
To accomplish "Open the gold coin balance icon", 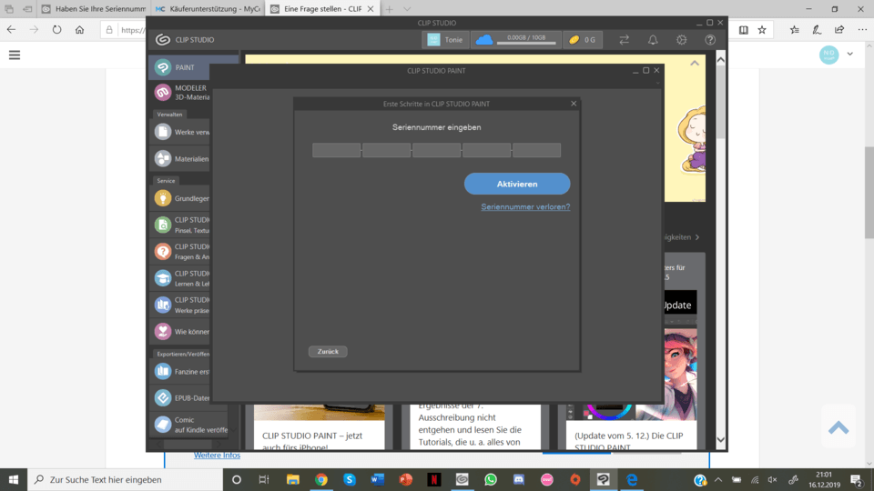I will pyautogui.click(x=574, y=40).
